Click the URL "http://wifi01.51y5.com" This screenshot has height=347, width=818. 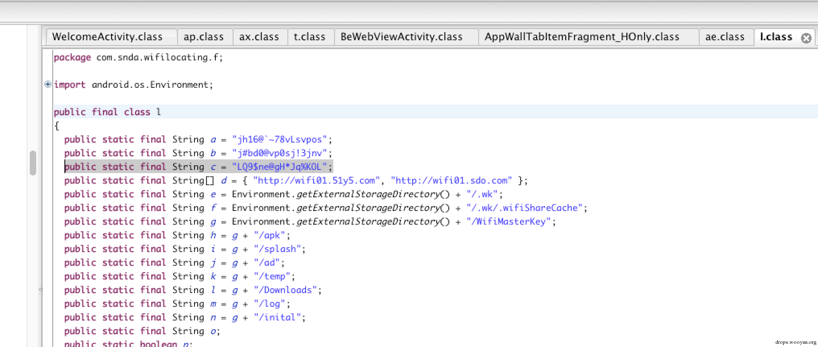[x=316, y=181]
